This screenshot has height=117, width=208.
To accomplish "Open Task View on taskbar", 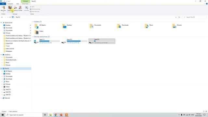I will [x=45, y=115].
